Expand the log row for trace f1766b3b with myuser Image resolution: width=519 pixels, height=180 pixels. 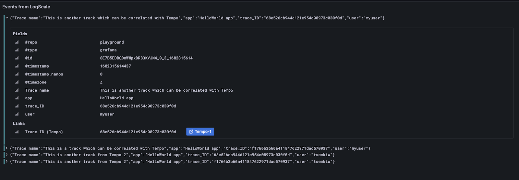(x=7, y=148)
